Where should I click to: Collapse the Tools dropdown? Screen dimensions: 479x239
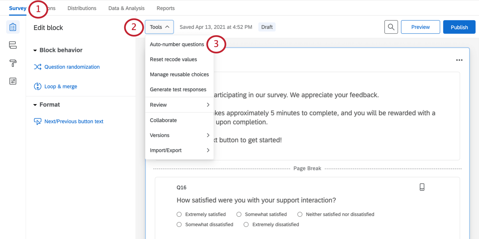click(x=159, y=27)
